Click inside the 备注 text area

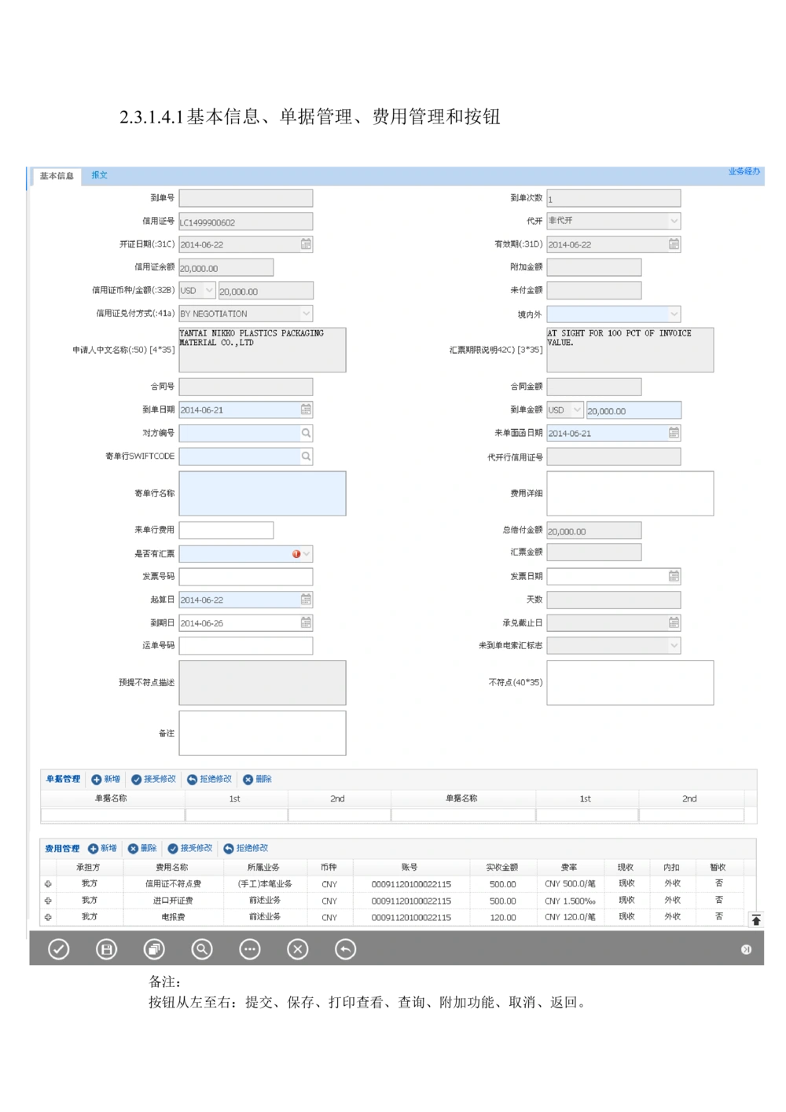coord(262,732)
